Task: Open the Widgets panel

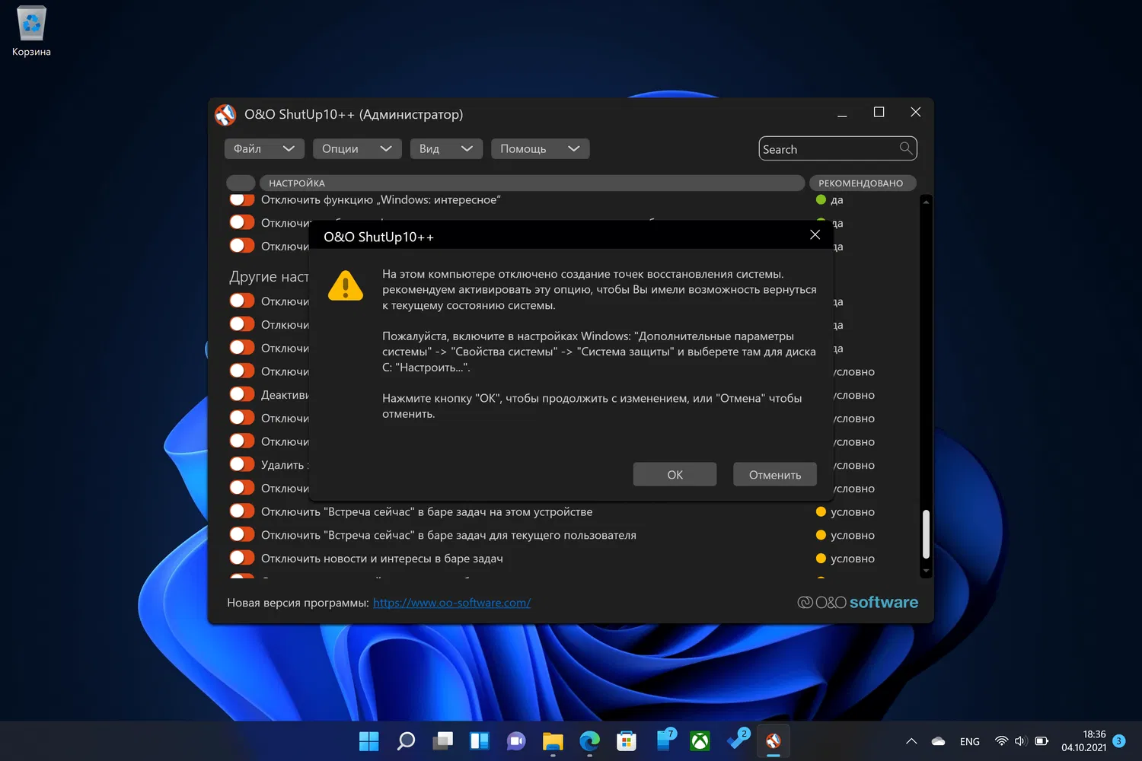Action: pyautogui.click(x=480, y=740)
